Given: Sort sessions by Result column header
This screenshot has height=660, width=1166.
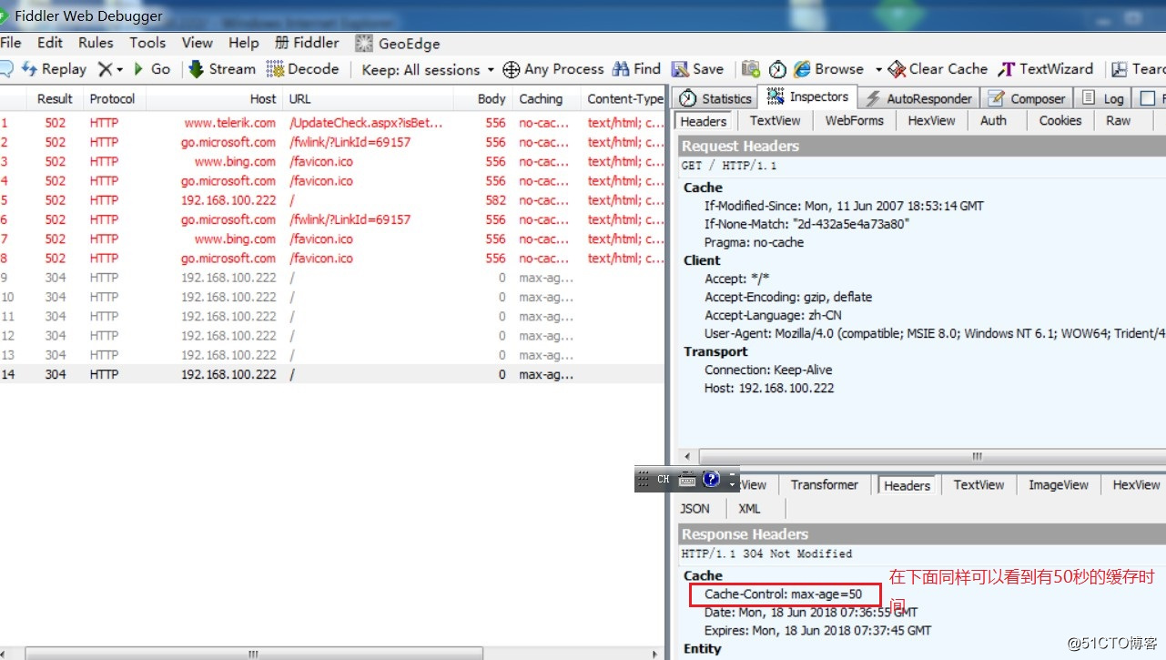Looking at the screenshot, I should [55, 98].
